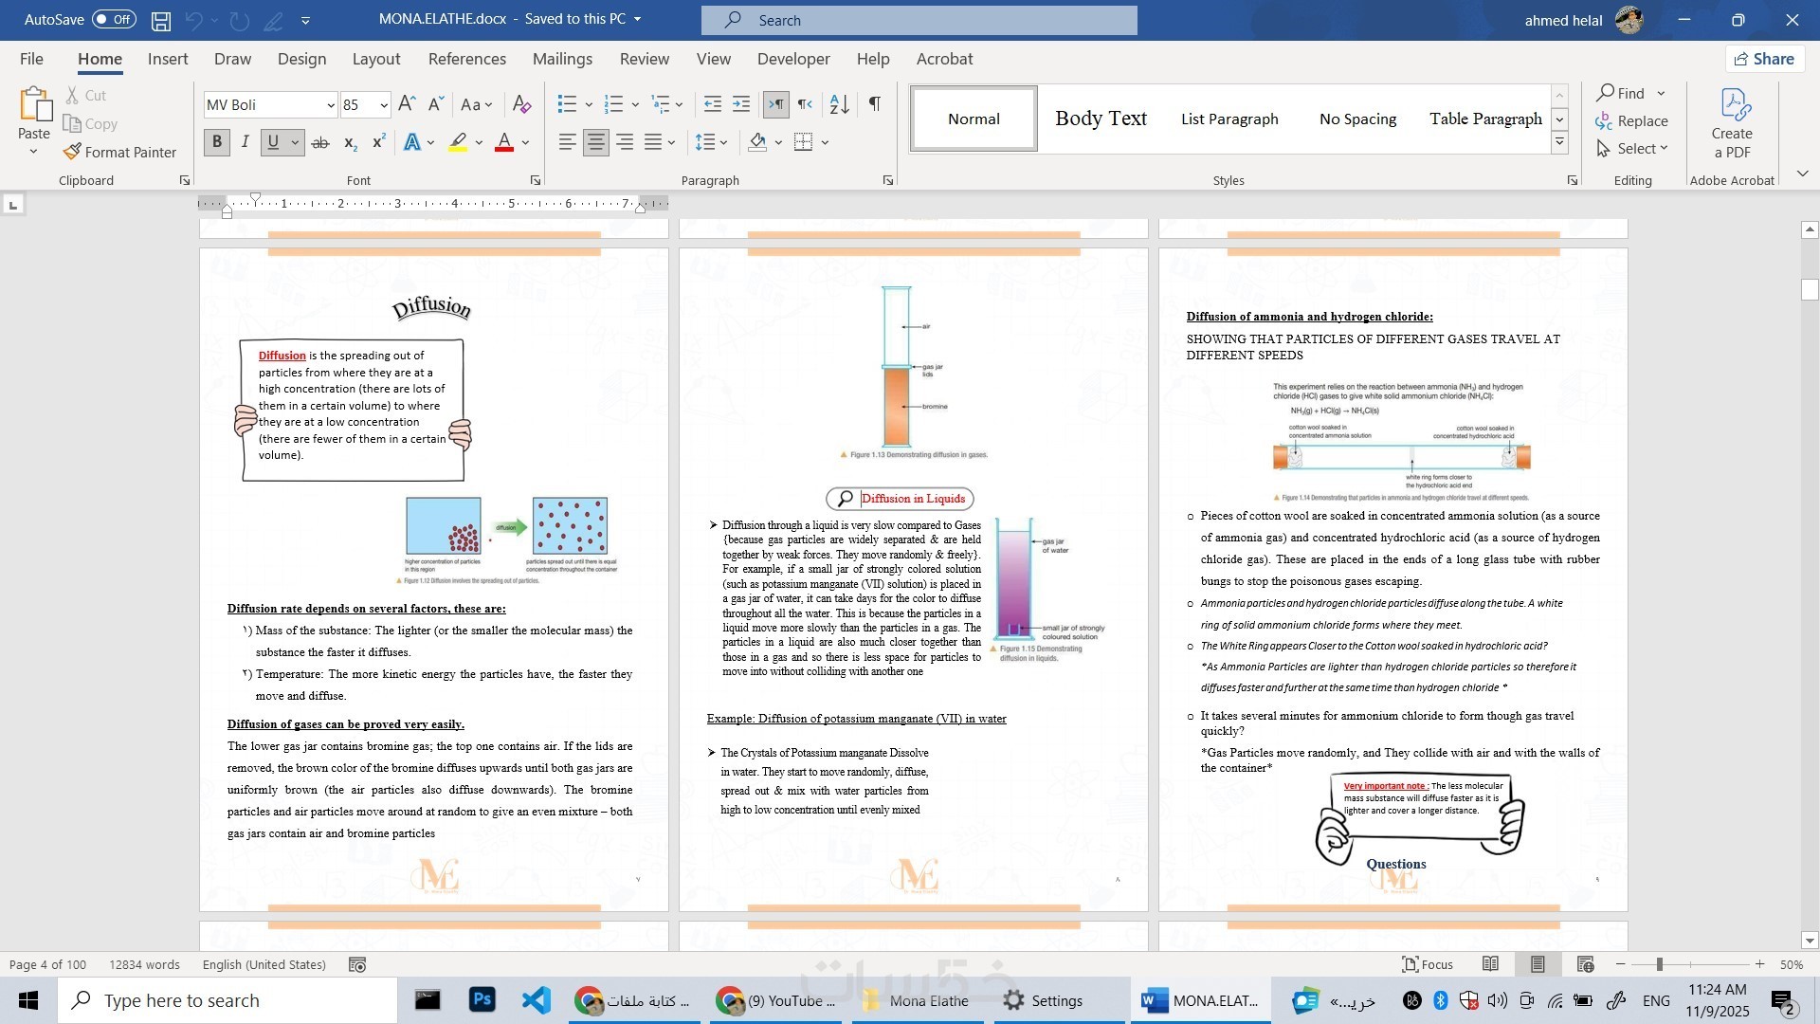This screenshot has height=1024, width=1820.
Task: Click the Strikethrough text icon
Action: click(x=320, y=143)
